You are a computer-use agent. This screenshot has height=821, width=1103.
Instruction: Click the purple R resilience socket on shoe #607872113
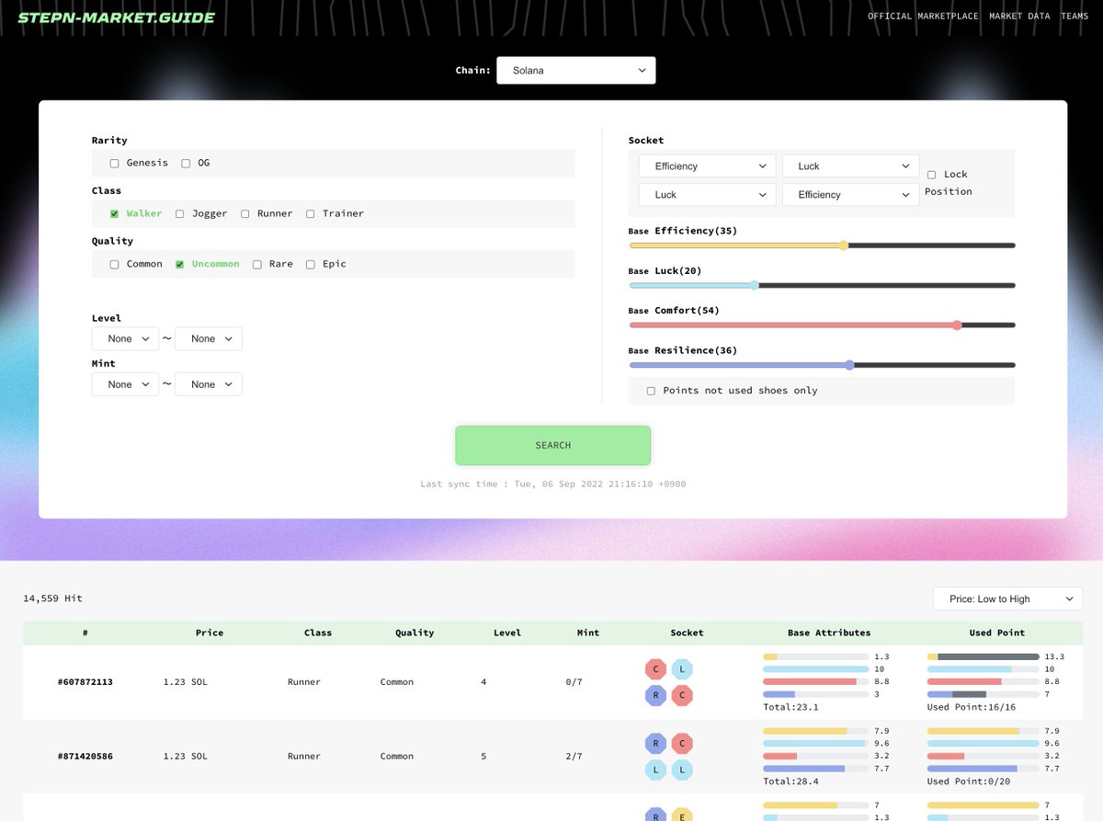click(x=655, y=696)
